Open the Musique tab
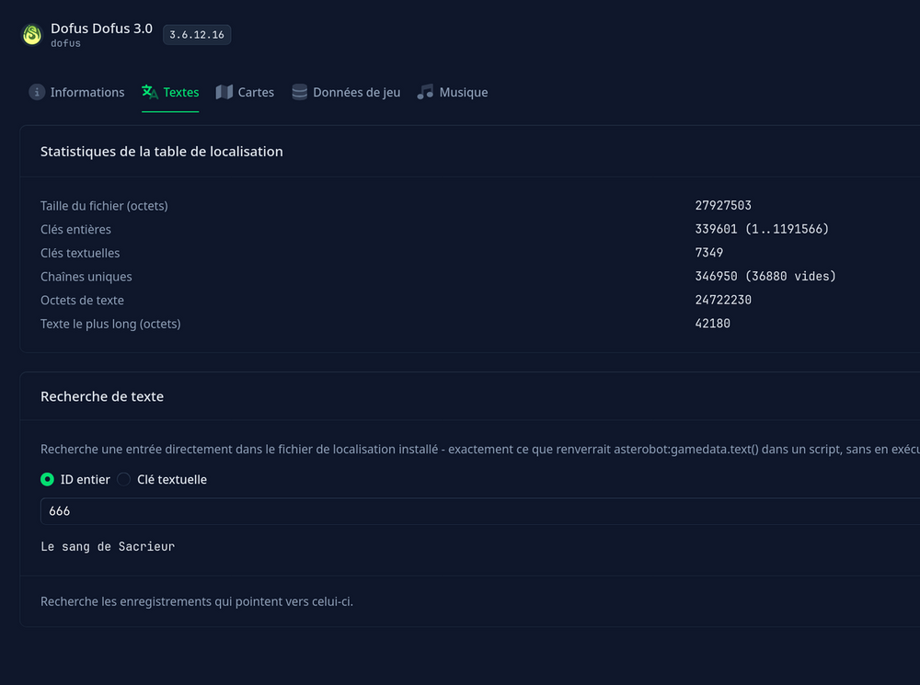Viewport: 920px width, 685px height. point(453,92)
